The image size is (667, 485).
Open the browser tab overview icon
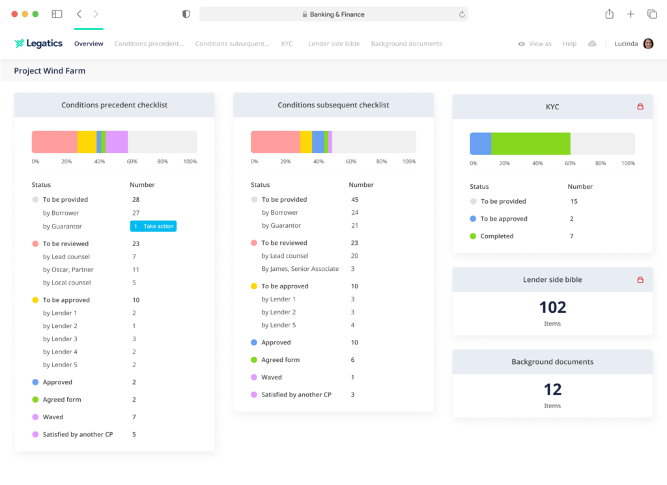pos(651,14)
